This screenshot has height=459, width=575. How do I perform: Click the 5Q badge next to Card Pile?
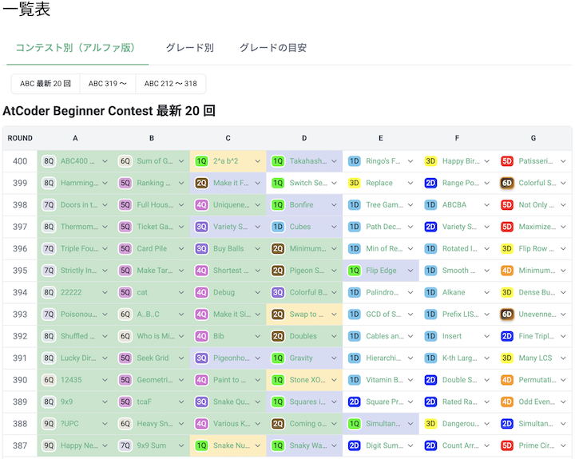pos(125,248)
